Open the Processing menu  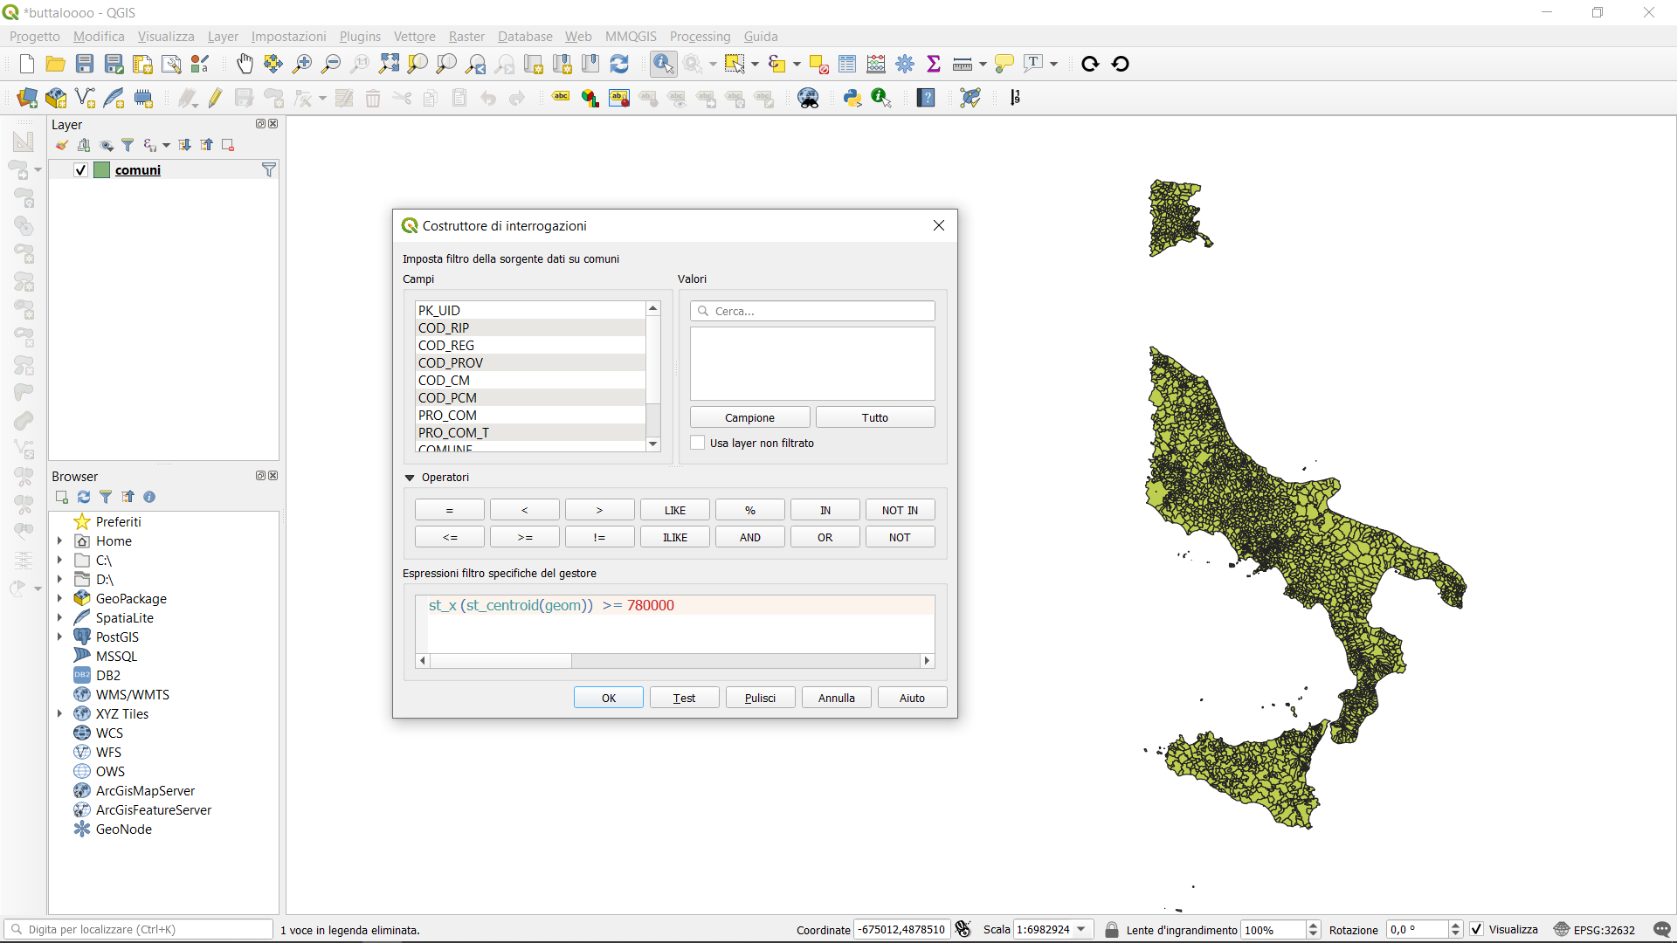pyautogui.click(x=700, y=36)
